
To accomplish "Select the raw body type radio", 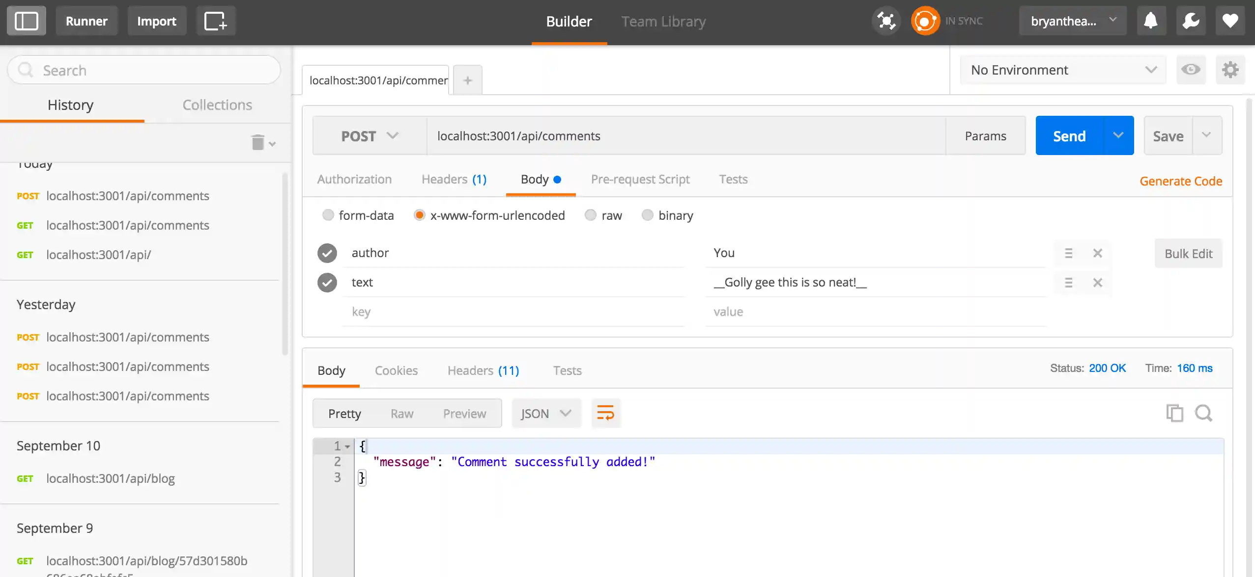I will click(591, 215).
